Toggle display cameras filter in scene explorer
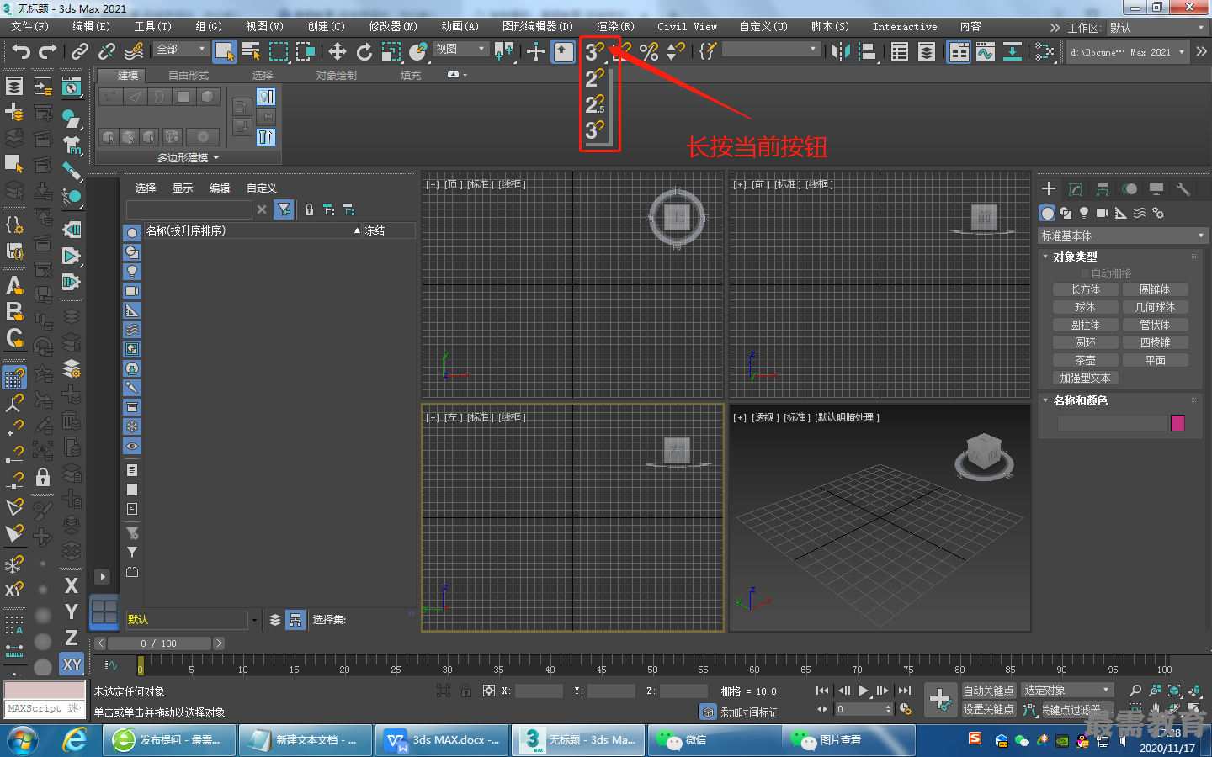Image resolution: width=1212 pixels, height=757 pixels. tap(132, 291)
